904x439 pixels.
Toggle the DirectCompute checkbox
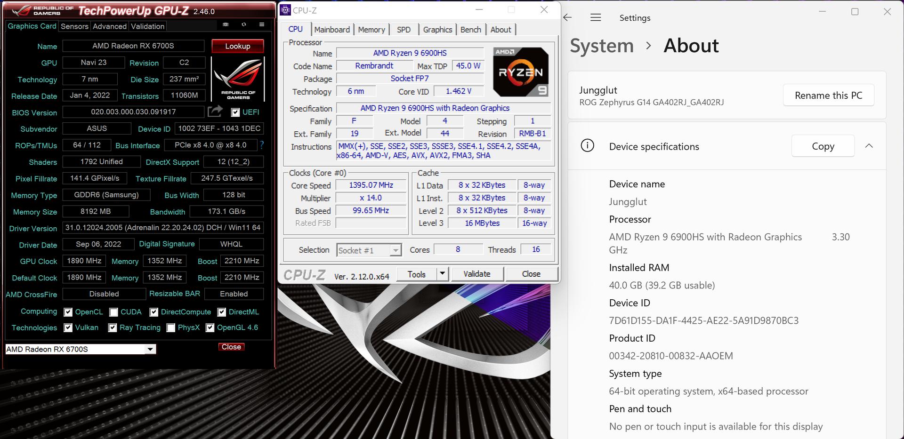click(154, 312)
